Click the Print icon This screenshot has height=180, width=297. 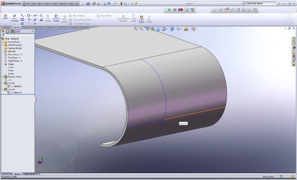pyautogui.click(x=98, y=4)
